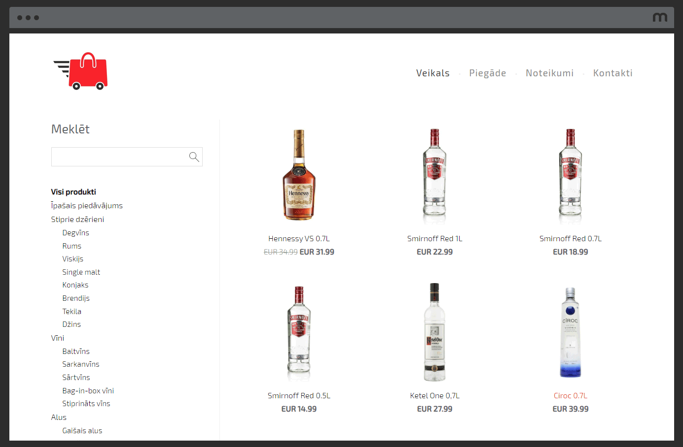Select the Degvīns subcategory
The image size is (683, 447).
tap(76, 233)
